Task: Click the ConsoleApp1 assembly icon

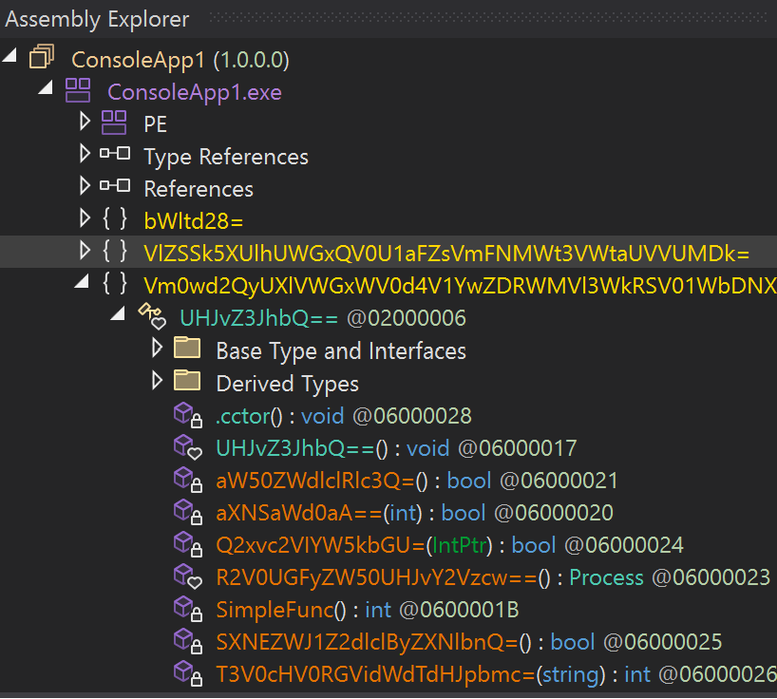Action: click(x=41, y=57)
